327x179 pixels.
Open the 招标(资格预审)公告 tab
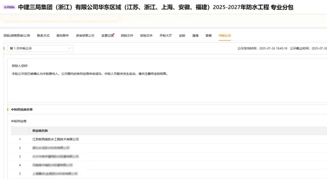[15, 35]
